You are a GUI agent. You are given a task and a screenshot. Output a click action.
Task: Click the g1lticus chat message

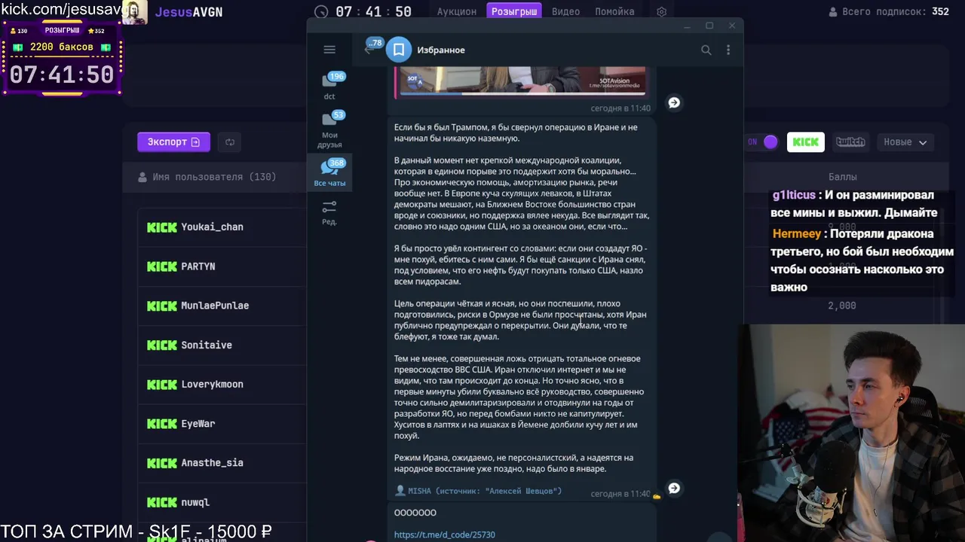(855, 204)
